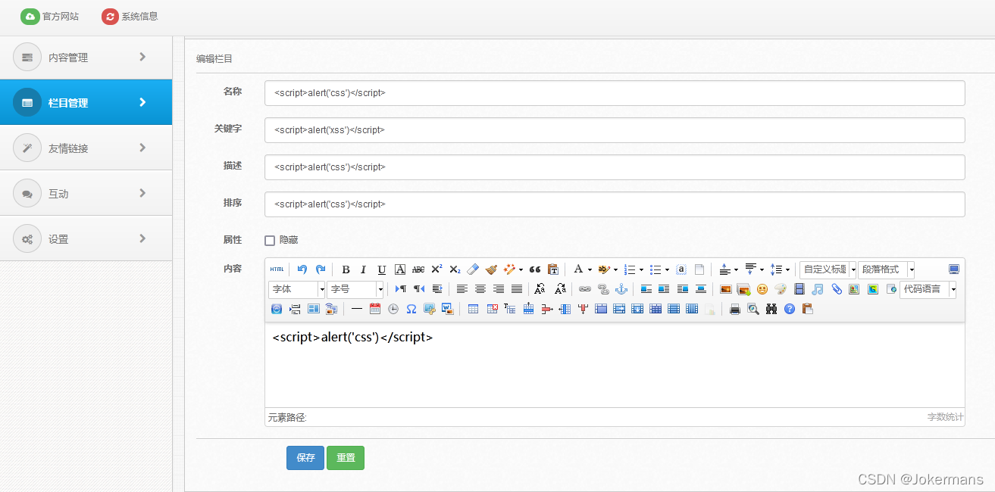This screenshot has height=492, width=995.
Task: Open the emoticon picker
Action: (x=762, y=289)
